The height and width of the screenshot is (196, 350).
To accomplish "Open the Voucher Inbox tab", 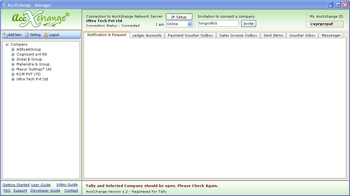I will 302,35.
